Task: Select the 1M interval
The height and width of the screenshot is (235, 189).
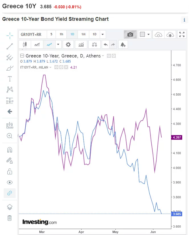Action: (84, 34)
